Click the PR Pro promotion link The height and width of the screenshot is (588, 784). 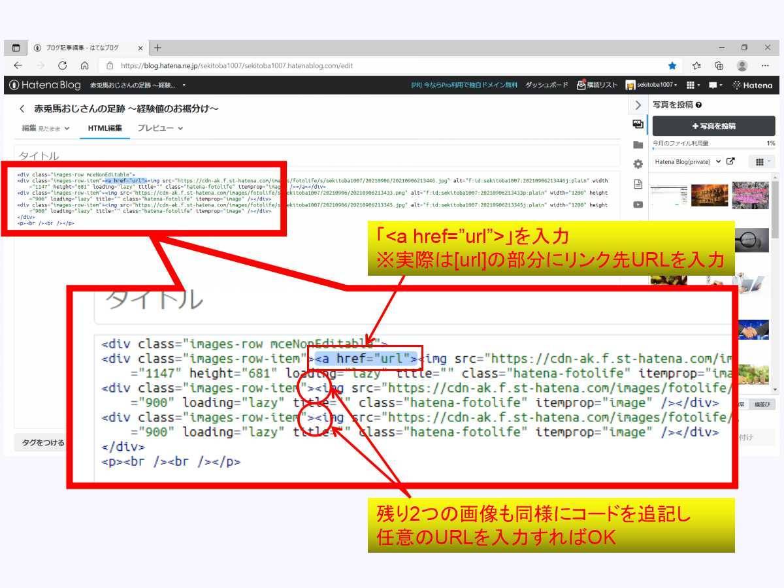click(x=464, y=85)
